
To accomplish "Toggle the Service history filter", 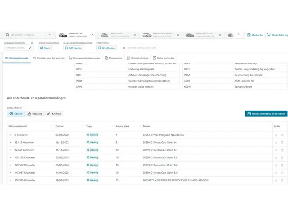I will coord(16,114).
